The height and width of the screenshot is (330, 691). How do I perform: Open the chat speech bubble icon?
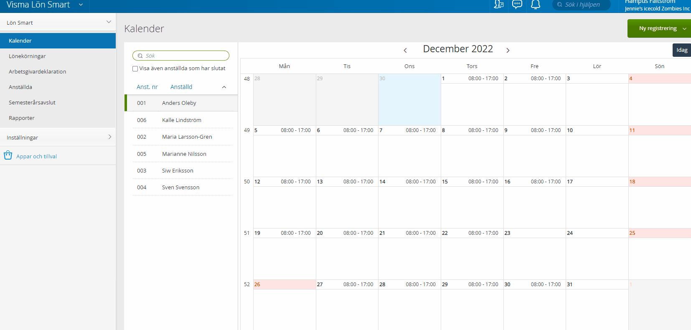[x=517, y=5]
